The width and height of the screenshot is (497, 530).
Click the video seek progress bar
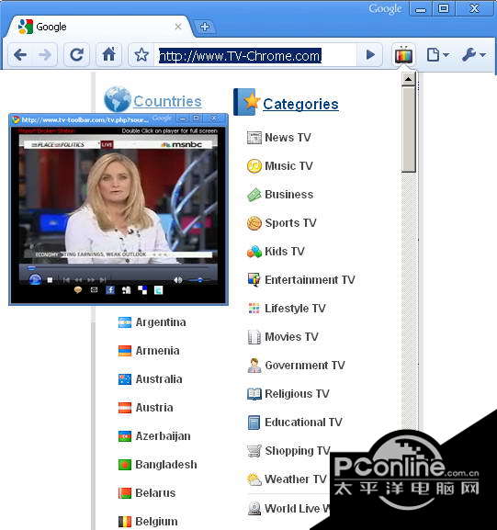click(x=118, y=268)
